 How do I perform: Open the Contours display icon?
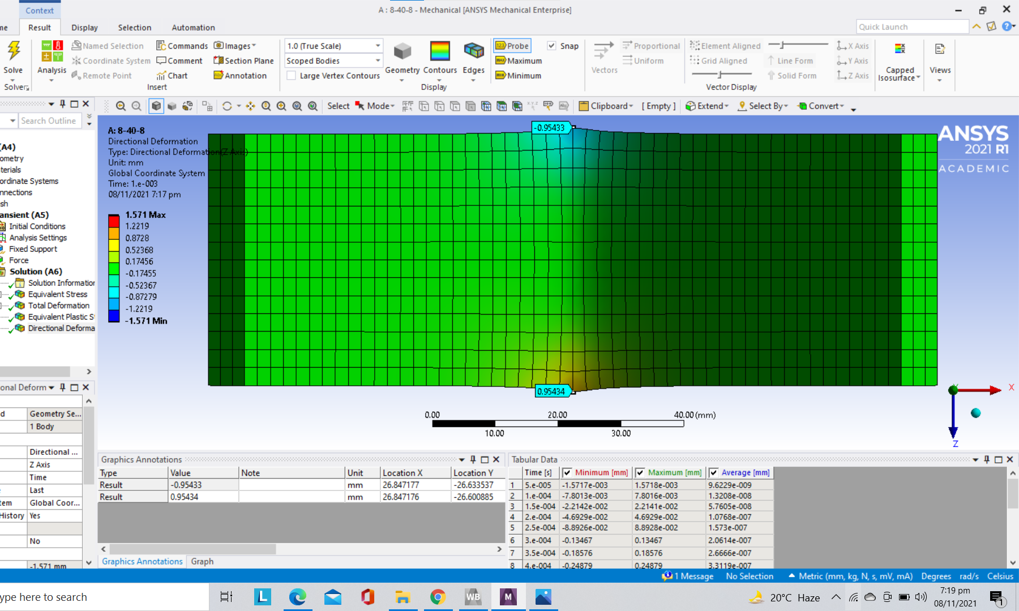[439, 52]
